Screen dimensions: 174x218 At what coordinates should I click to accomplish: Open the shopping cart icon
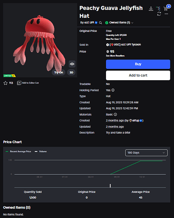166,9
